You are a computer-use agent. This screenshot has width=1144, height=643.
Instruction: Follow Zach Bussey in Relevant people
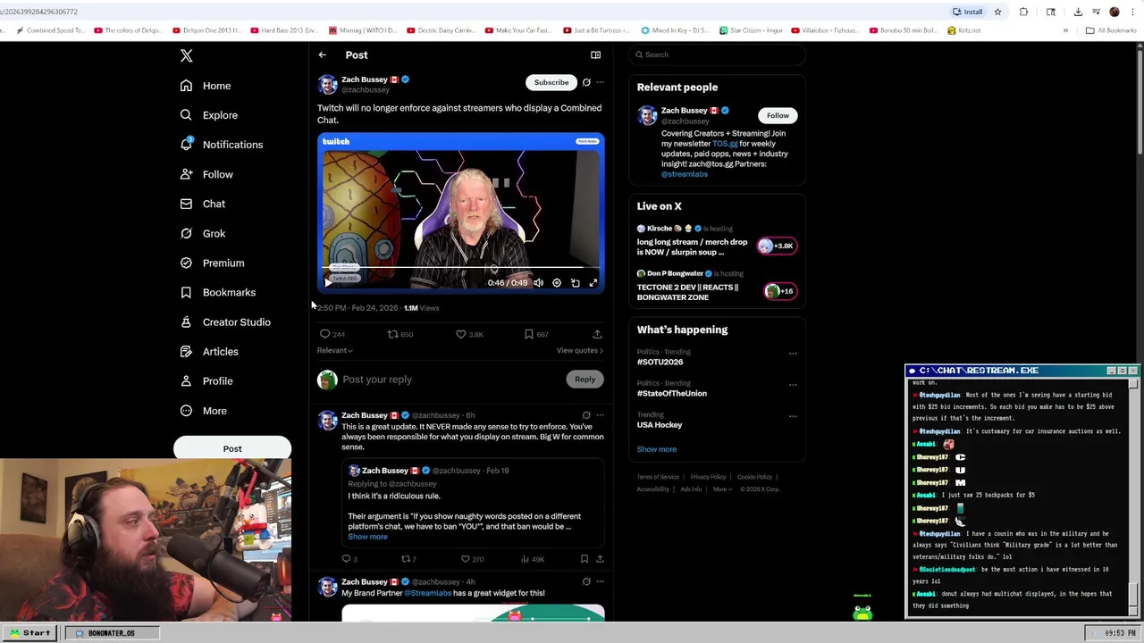pyautogui.click(x=778, y=115)
